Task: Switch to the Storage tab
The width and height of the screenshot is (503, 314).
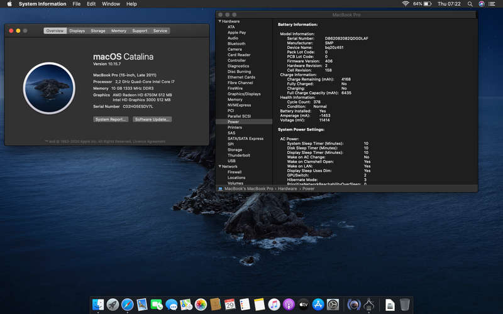Action: point(98,31)
